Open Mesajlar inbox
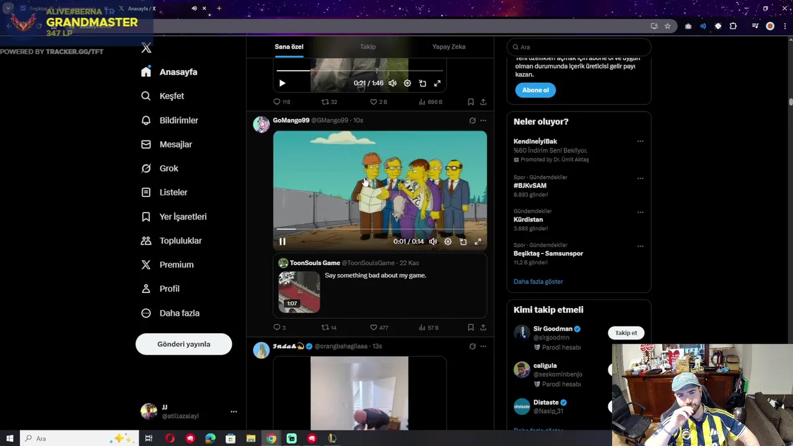The height and width of the screenshot is (446, 793). [166, 144]
